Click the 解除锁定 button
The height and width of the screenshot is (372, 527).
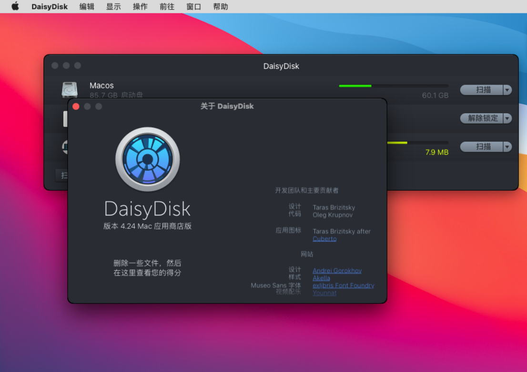(482, 118)
